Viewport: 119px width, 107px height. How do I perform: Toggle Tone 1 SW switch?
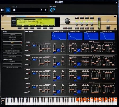pyautogui.click(x=29, y=46)
